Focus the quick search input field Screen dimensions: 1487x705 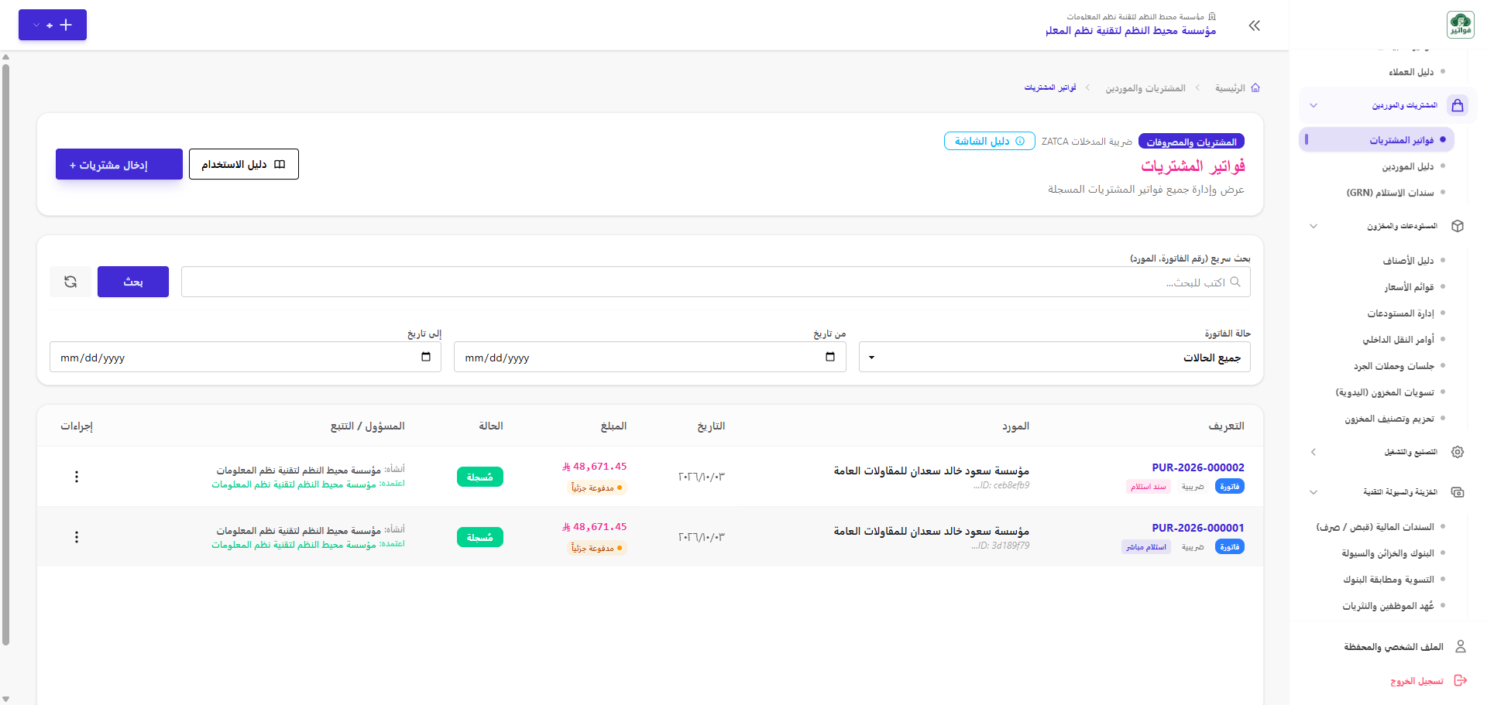(x=716, y=282)
